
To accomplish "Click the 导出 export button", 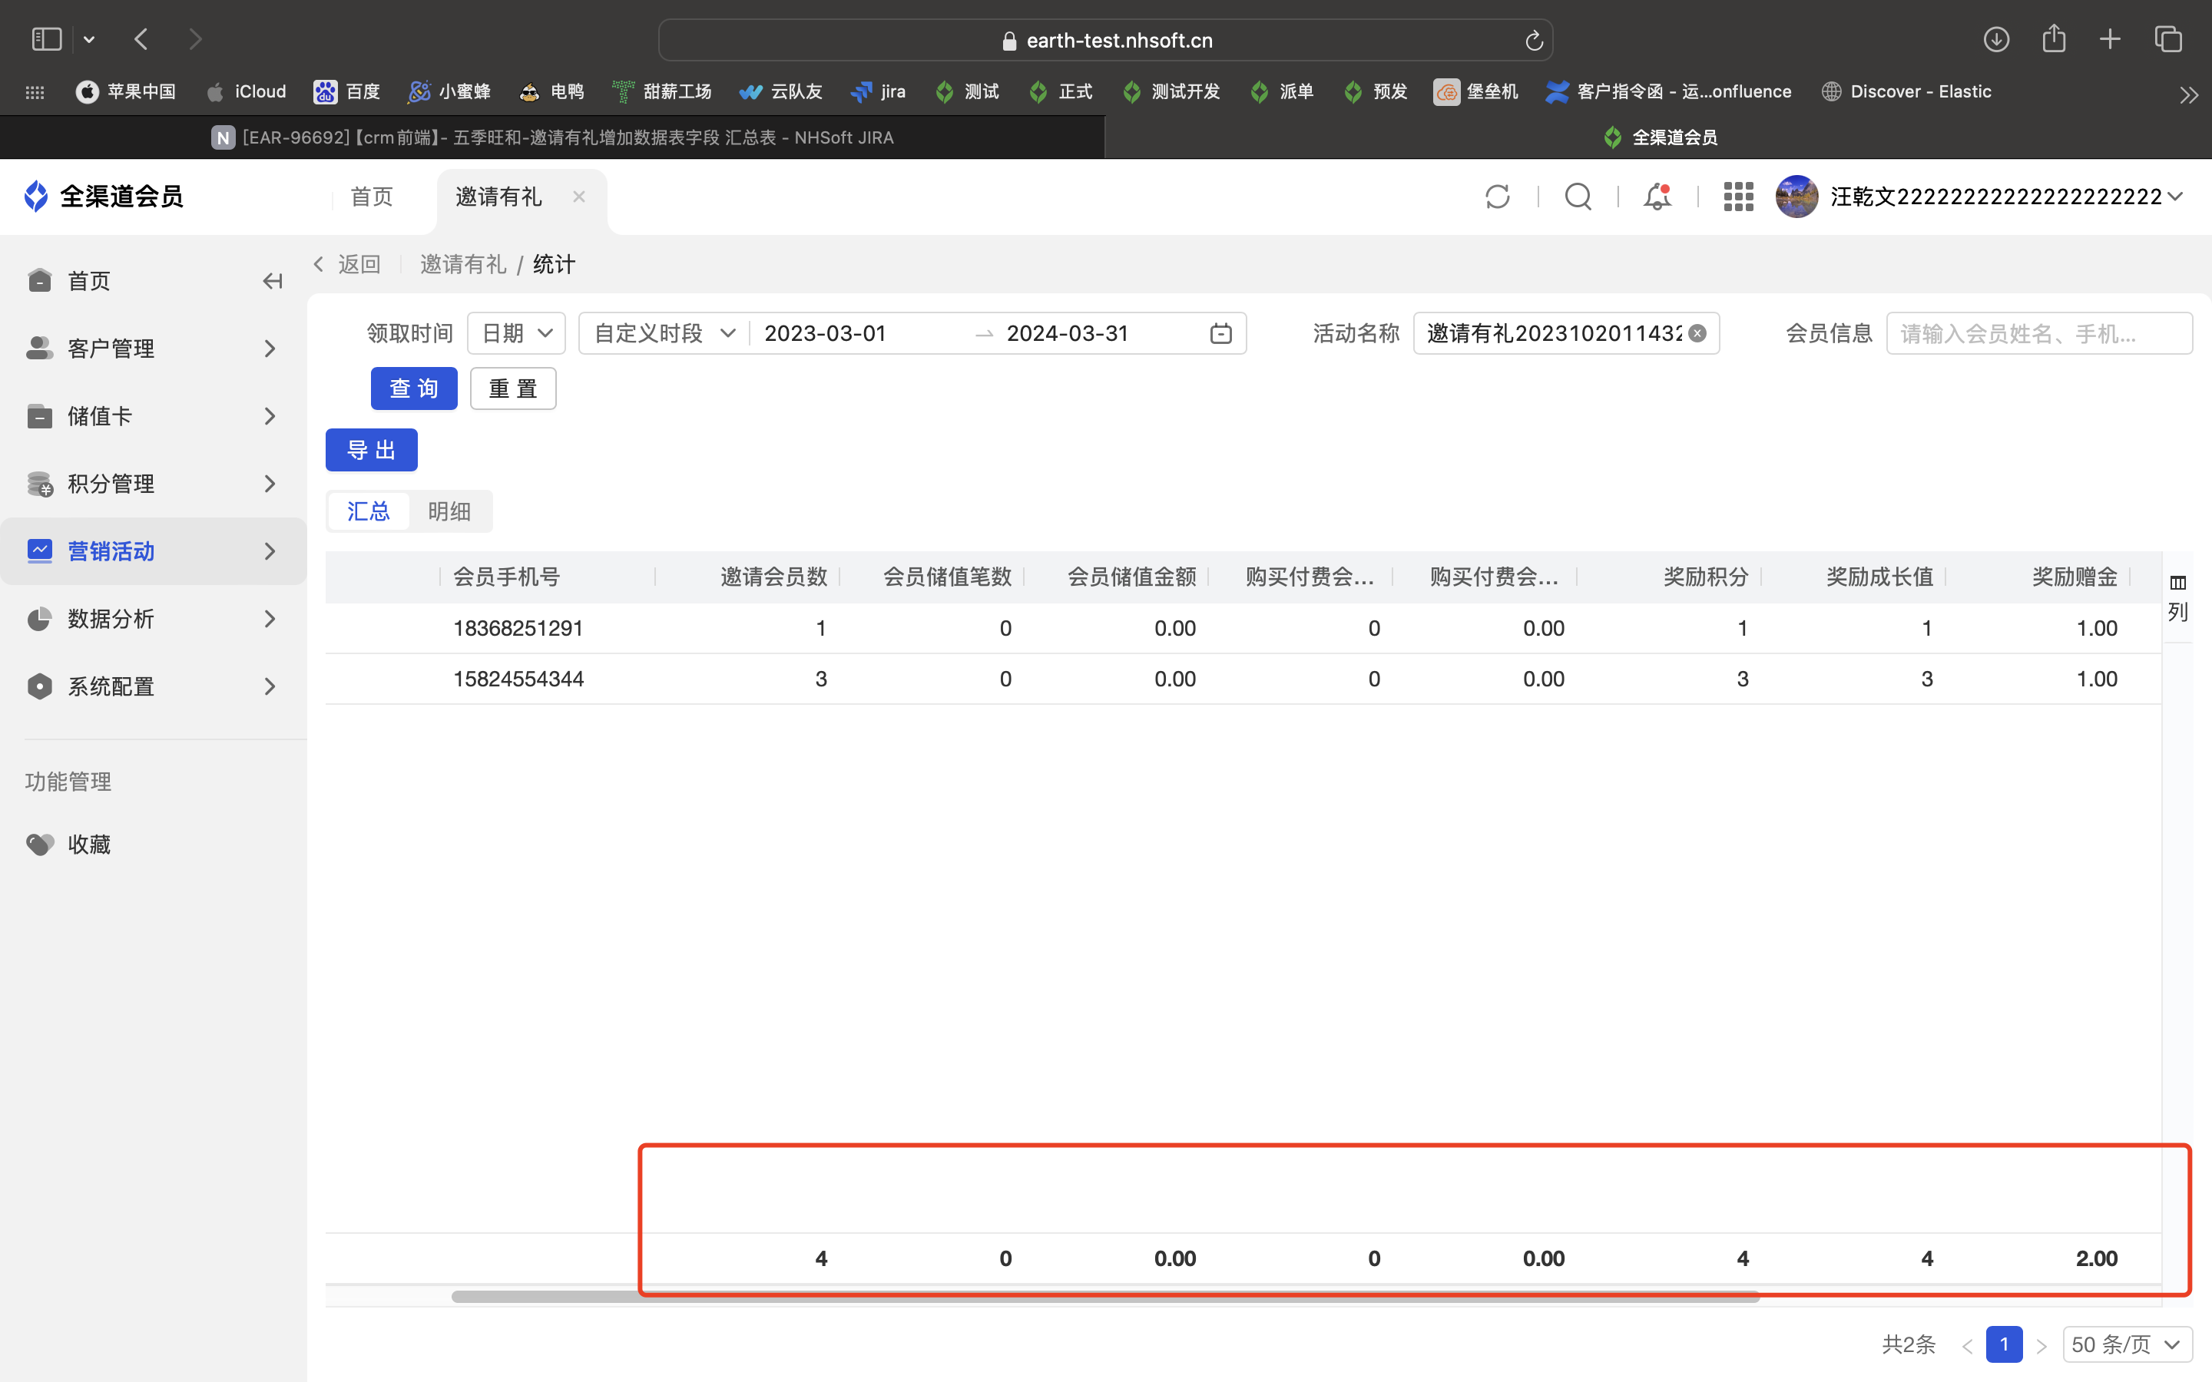I will [371, 450].
